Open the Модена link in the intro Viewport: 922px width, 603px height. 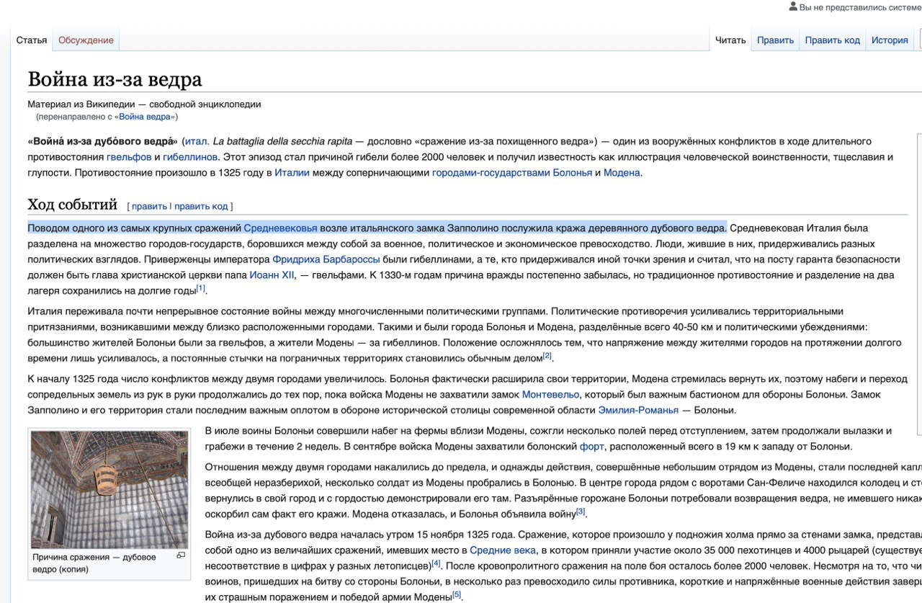[622, 173]
